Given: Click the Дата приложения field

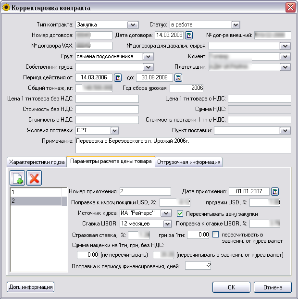Looking at the screenshot, I should (x=249, y=191).
